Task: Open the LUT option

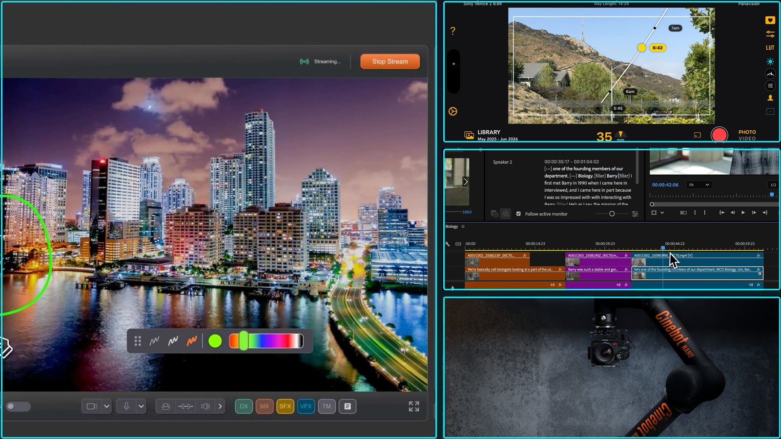Action: 770,48
